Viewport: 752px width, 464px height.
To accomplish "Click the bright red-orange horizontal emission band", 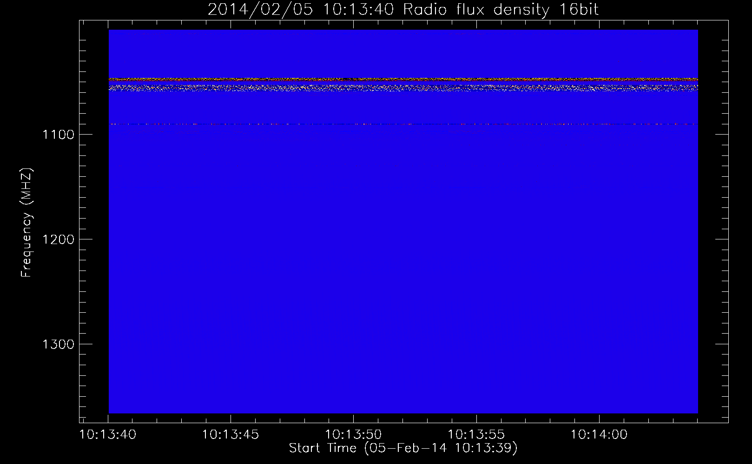I will coord(403,80).
